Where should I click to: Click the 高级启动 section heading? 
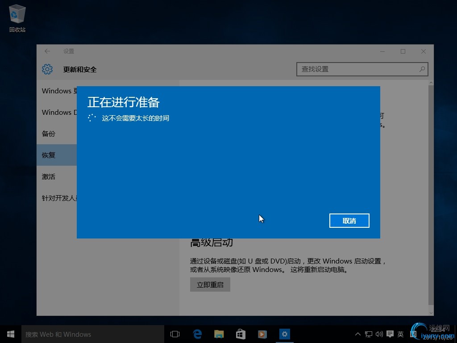pos(212,243)
